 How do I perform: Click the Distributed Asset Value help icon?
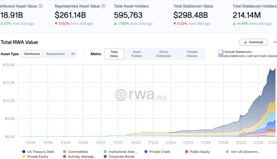pos(41,6)
